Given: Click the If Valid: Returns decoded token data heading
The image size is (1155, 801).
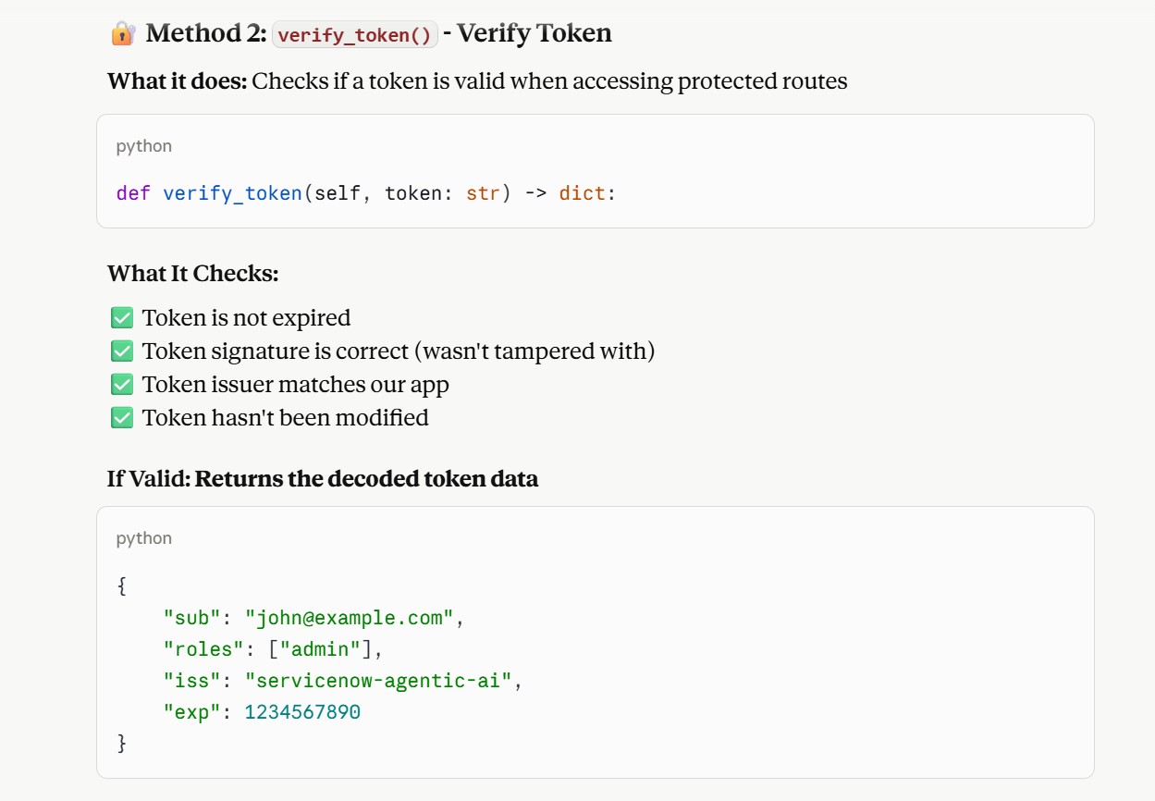Looking at the screenshot, I should (323, 479).
